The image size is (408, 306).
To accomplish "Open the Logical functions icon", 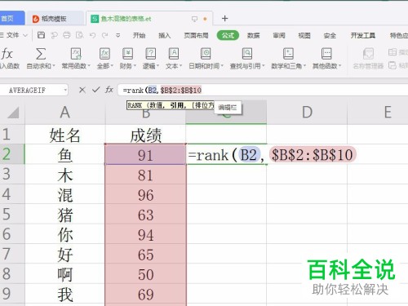I will coord(150,54).
